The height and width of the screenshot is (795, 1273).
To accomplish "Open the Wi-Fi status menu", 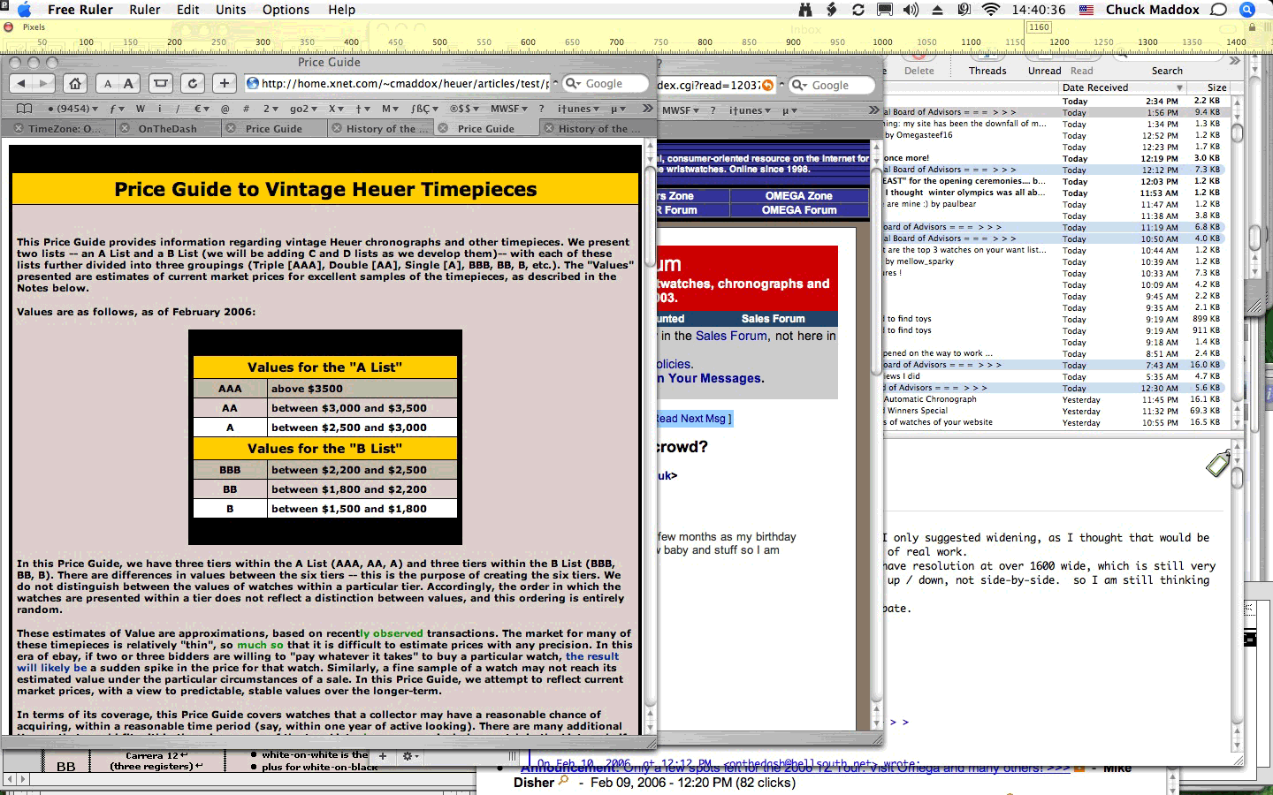I will coord(991,10).
